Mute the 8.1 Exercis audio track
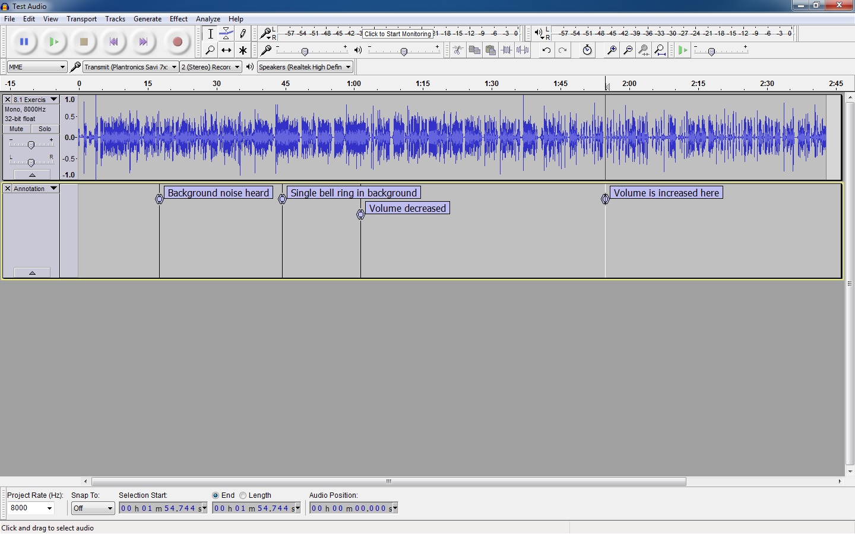The height and width of the screenshot is (534, 855). 17,129
